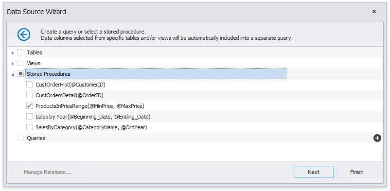Check the CustOrdersDetail checkbox
Image resolution: width=390 pixels, height=191 pixels.
[x=29, y=95]
